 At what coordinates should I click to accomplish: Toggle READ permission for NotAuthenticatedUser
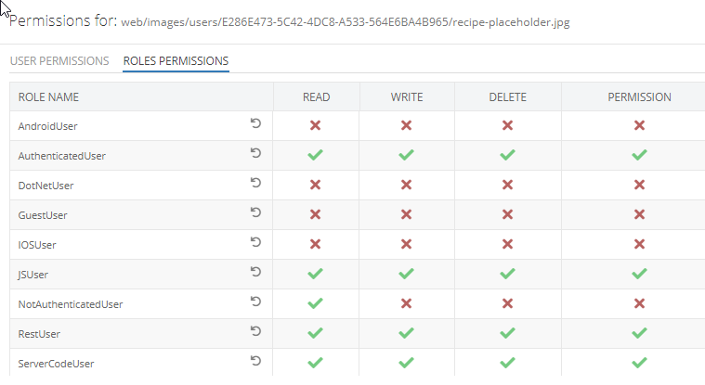point(315,303)
